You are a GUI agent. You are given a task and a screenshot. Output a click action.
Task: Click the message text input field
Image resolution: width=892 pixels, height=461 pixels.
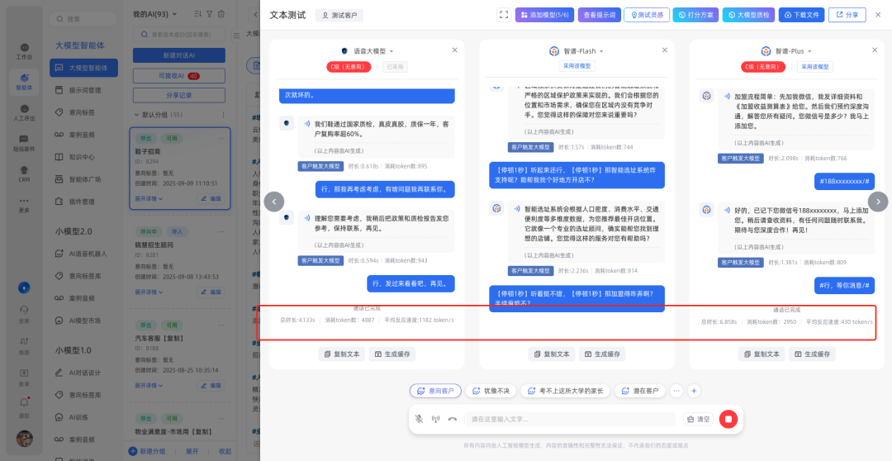pyautogui.click(x=570, y=419)
